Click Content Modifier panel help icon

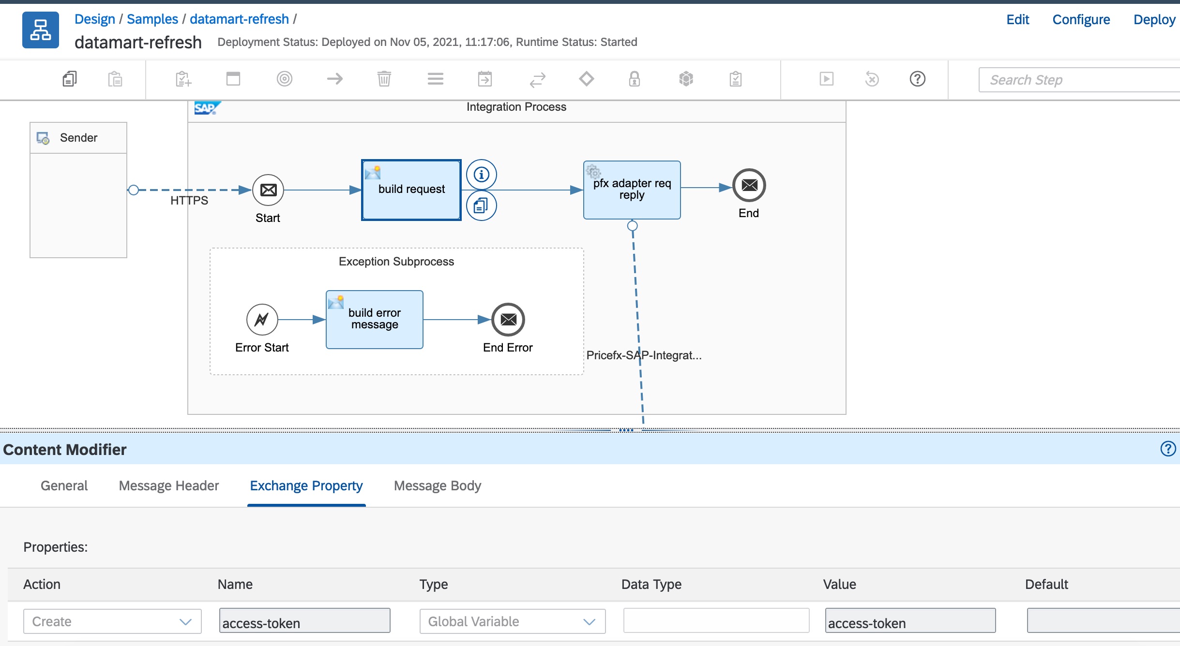(x=1167, y=449)
